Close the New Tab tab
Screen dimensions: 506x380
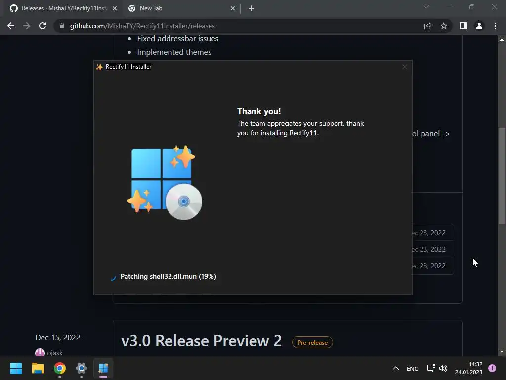[x=233, y=8]
